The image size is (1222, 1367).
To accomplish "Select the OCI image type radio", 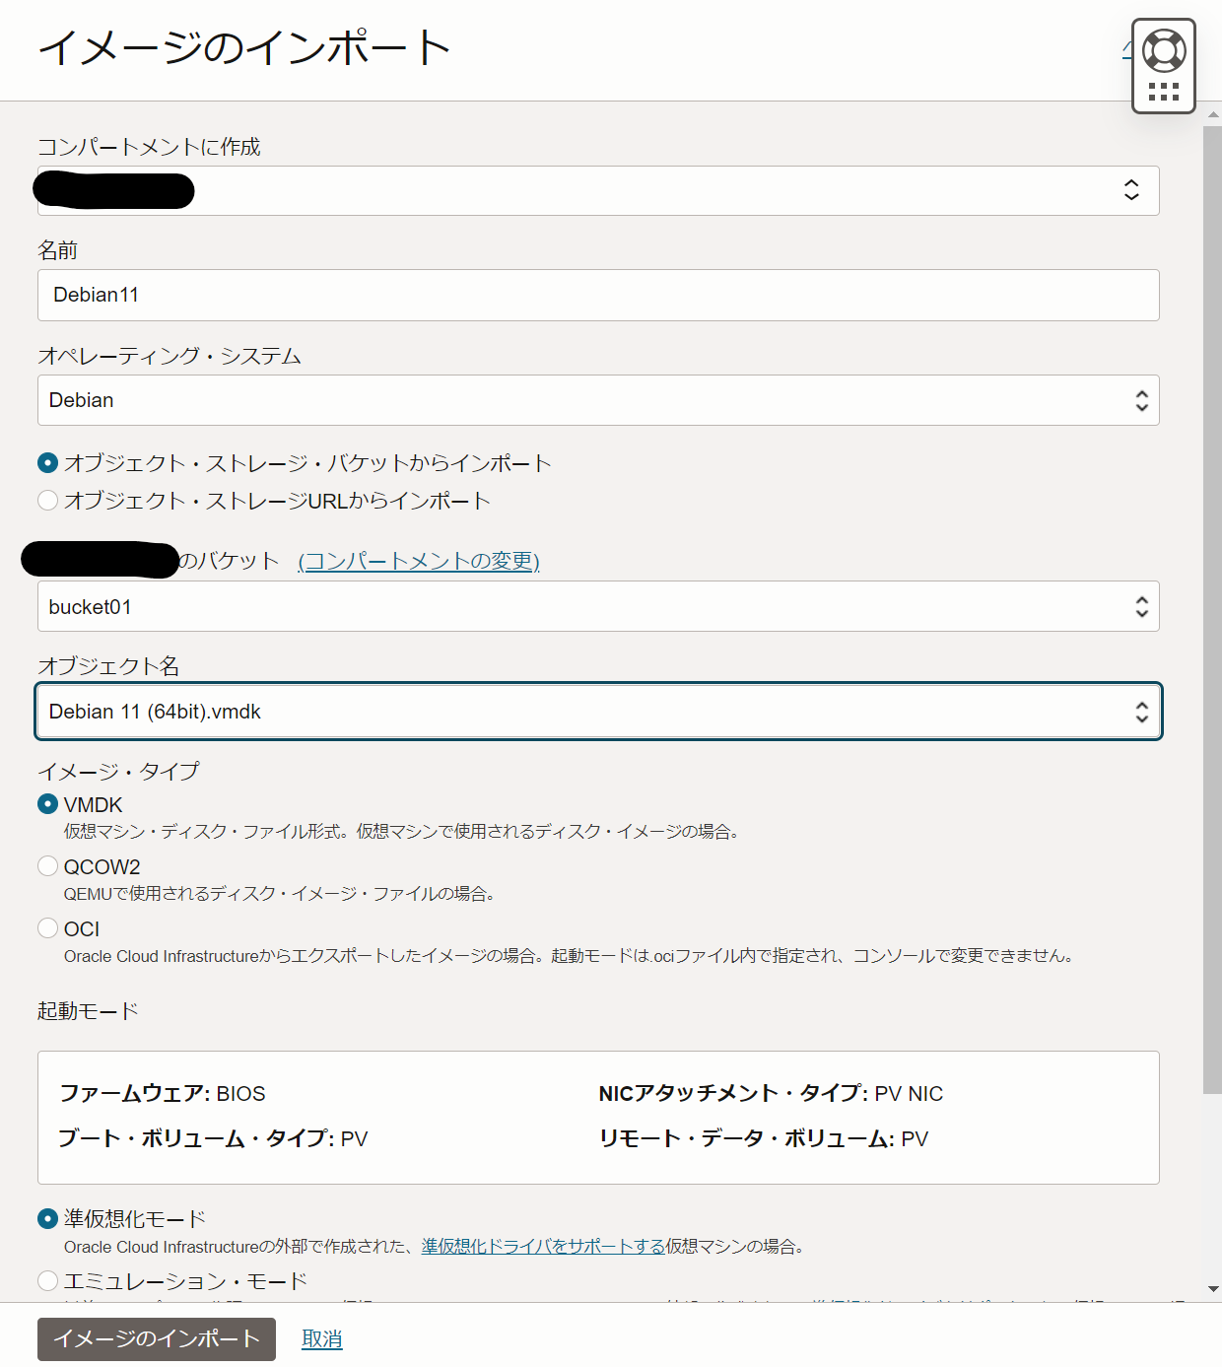I will [x=47, y=928].
